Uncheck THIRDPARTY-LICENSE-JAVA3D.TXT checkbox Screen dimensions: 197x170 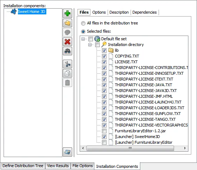pos(104,91)
